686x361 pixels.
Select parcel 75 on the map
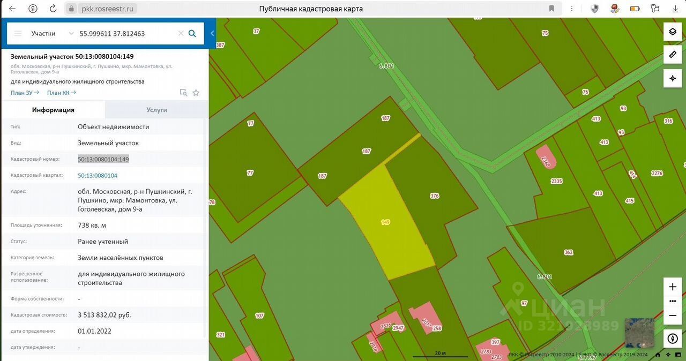545,33
